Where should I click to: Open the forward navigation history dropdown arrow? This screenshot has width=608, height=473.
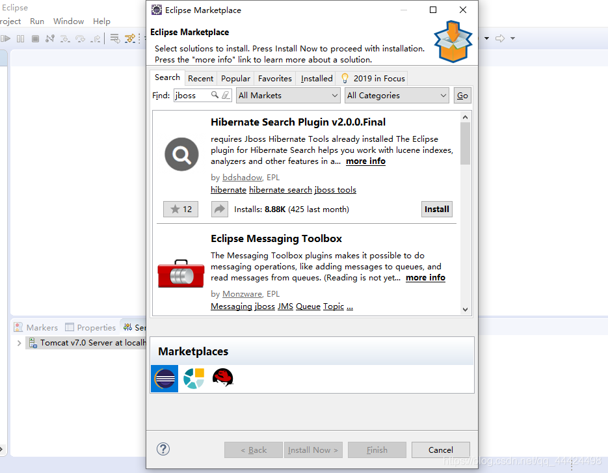[x=512, y=38]
